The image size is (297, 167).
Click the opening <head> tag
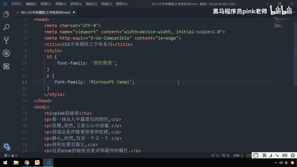[x=41, y=19]
